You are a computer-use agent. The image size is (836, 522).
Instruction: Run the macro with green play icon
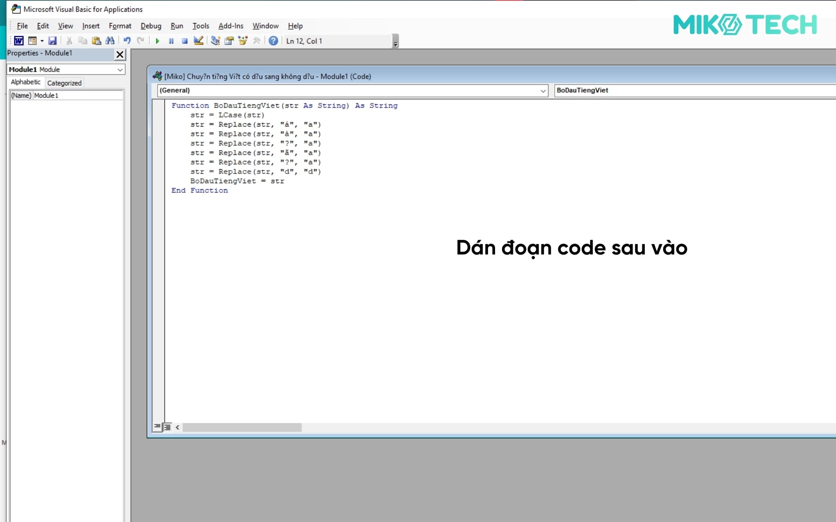157,41
